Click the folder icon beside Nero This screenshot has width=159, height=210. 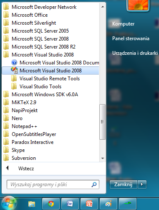coord(6,118)
